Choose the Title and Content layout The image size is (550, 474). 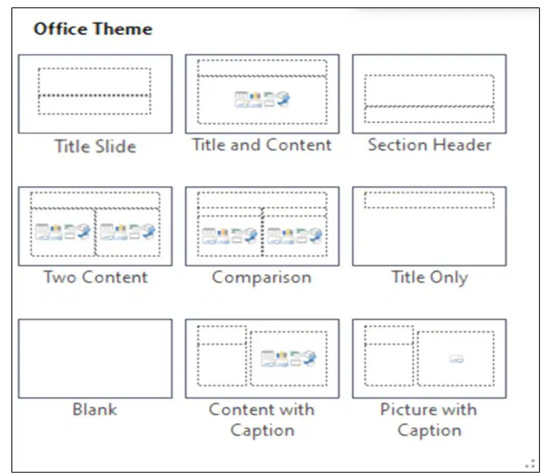click(262, 94)
